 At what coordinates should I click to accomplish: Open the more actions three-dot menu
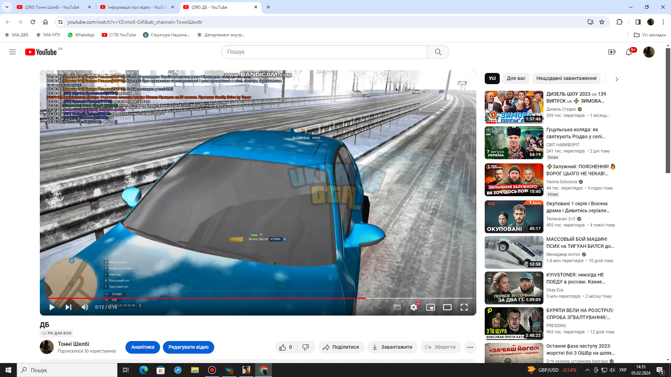click(x=470, y=347)
